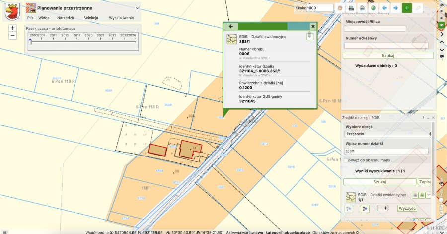
Task: Enable 'Zawęź do obszaru mapy' checkbox
Action: pos(346,160)
